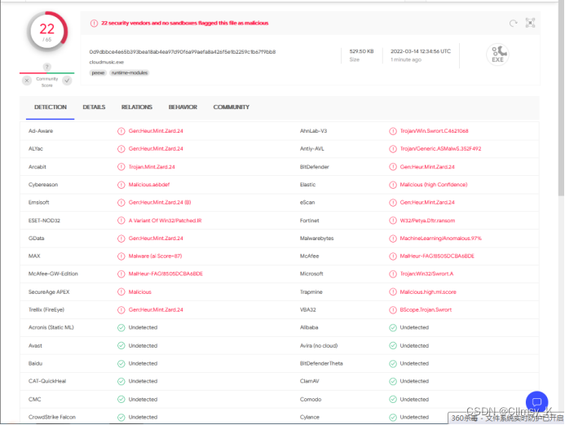Screen dimensions: 565x425
Task: Click the 360 antivirus protection notification
Action: 506,418
